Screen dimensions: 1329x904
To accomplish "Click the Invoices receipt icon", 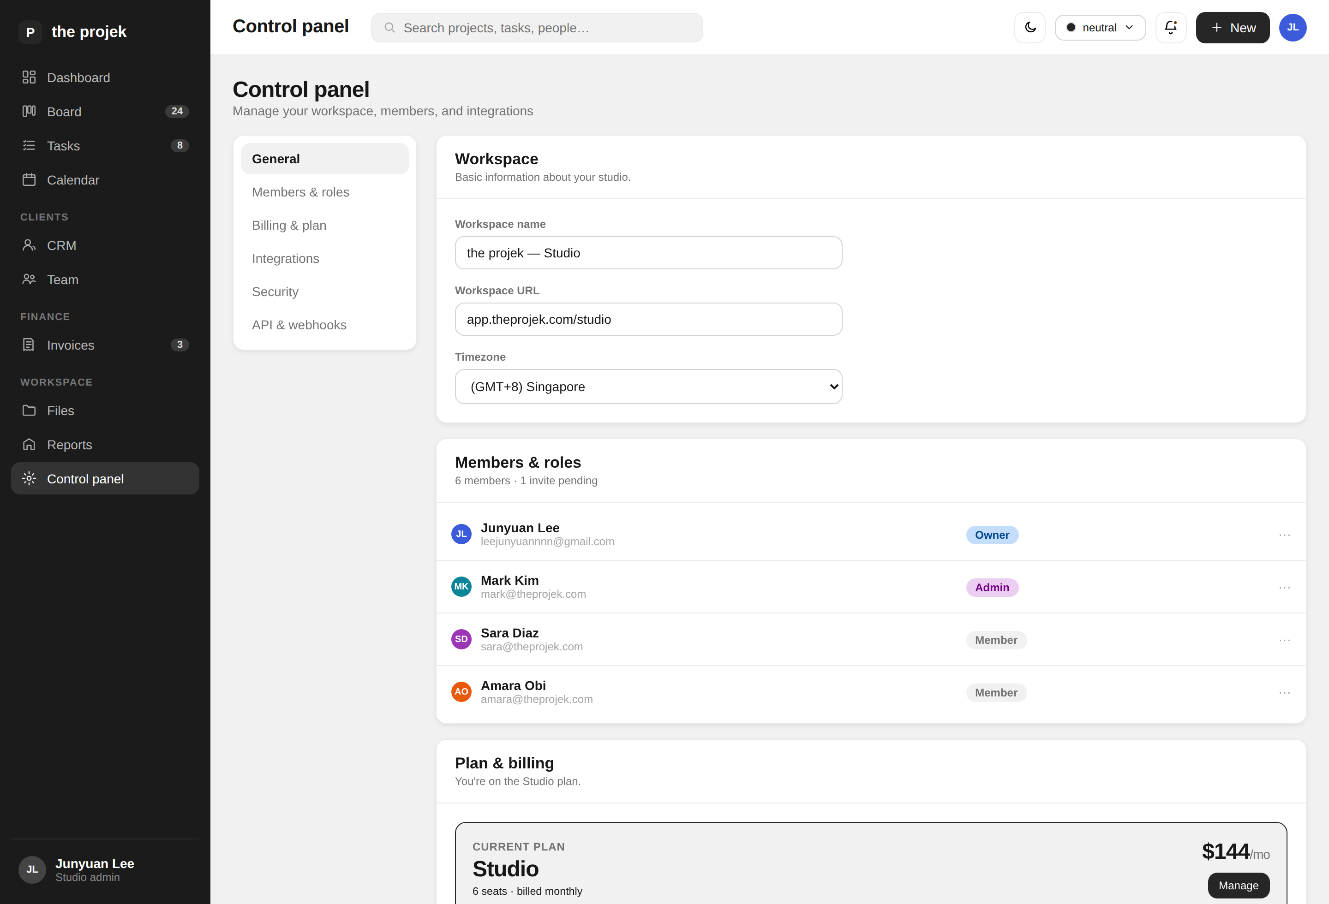I will [x=29, y=345].
